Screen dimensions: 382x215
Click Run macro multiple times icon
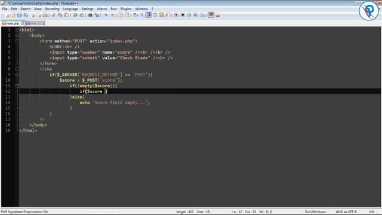click(196, 15)
